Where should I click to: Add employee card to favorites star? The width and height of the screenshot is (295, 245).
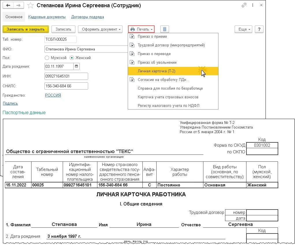click(x=30, y=5)
